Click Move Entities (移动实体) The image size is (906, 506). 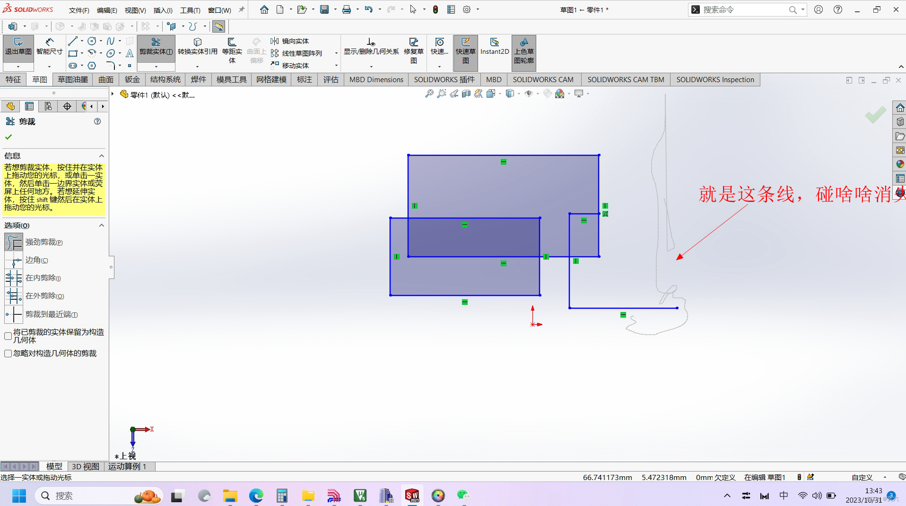click(290, 66)
